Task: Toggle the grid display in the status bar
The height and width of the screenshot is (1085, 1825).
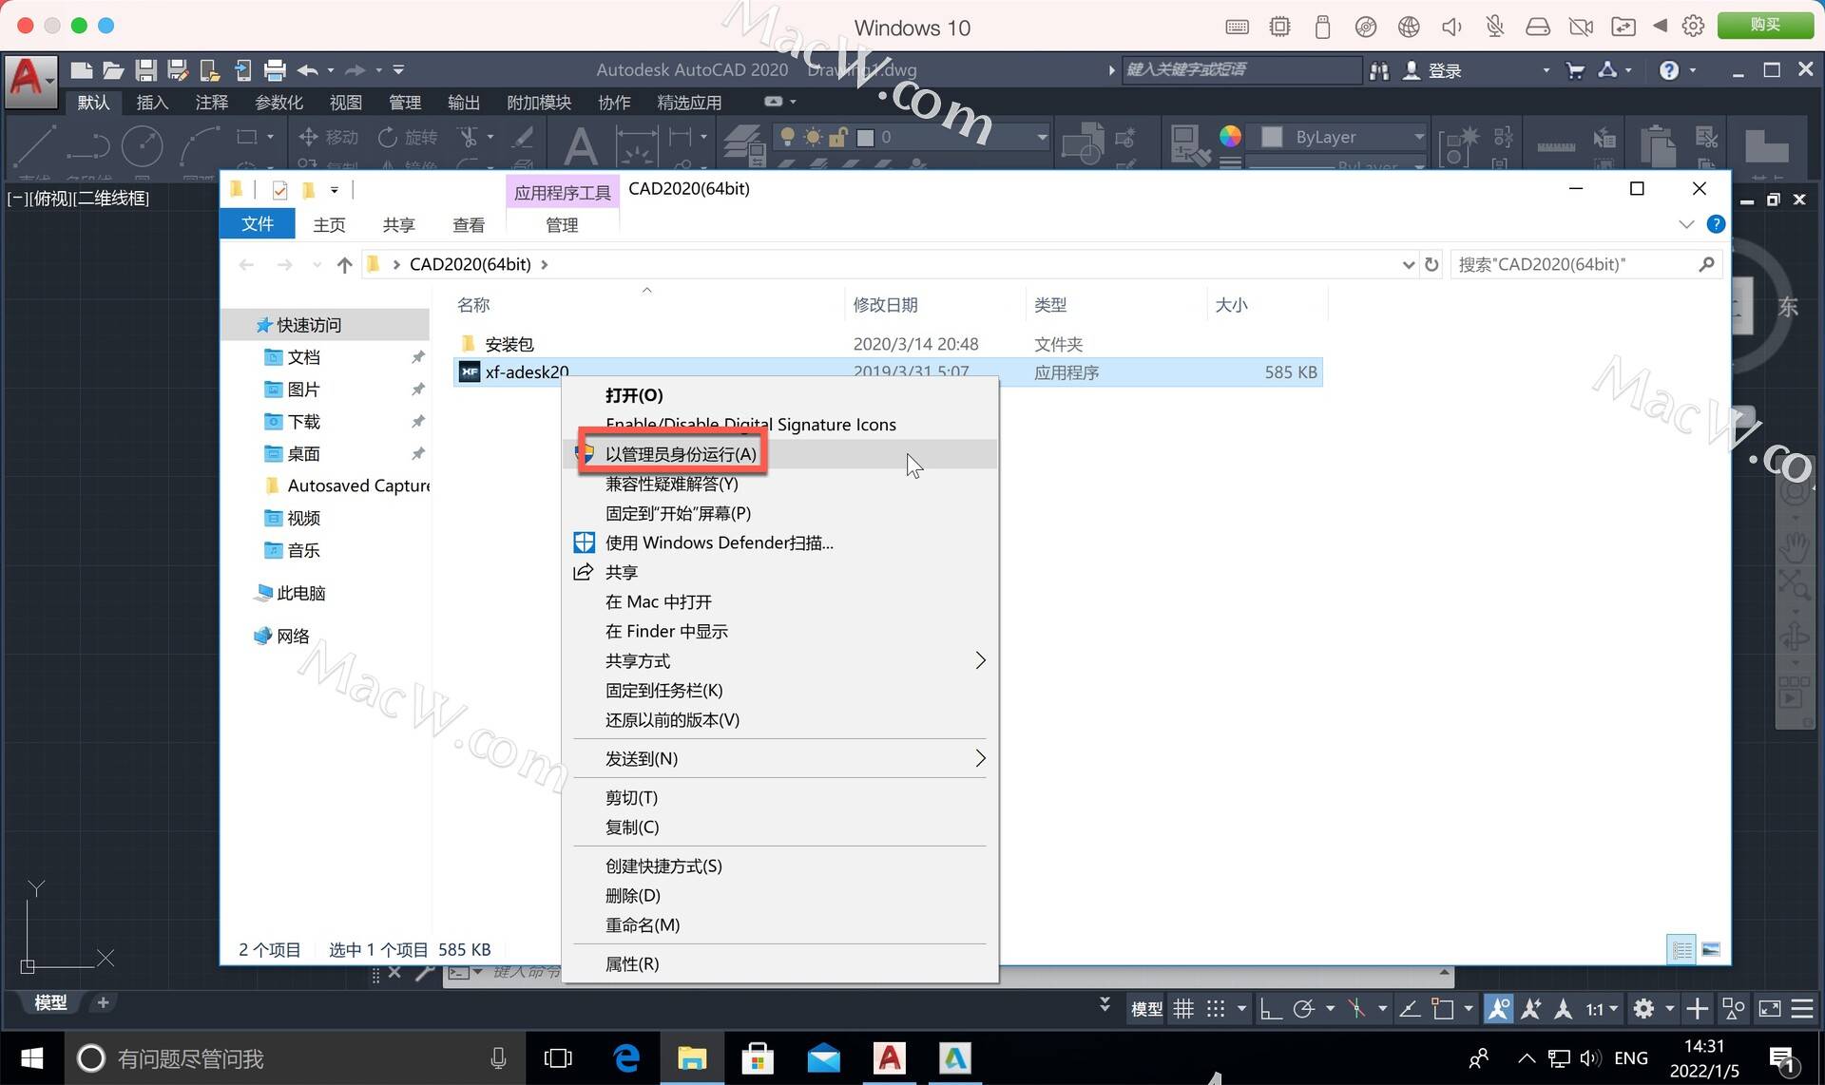Action: 1183,1009
